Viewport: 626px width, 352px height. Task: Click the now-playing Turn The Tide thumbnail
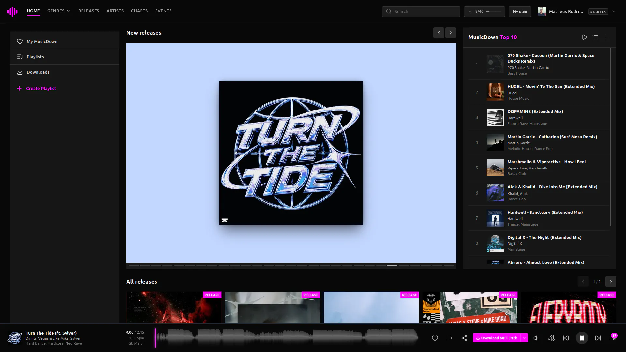coord(15,338)
